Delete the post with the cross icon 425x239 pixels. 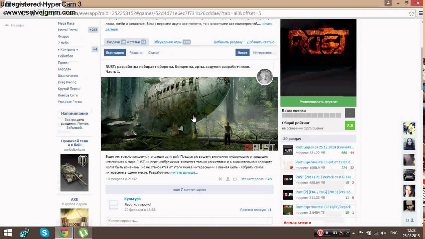click(220, 179)
